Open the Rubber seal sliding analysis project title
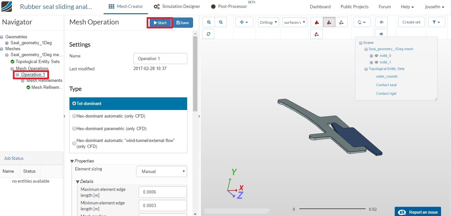451x216 pixels. pyautogui.click(x=56, y=7)
